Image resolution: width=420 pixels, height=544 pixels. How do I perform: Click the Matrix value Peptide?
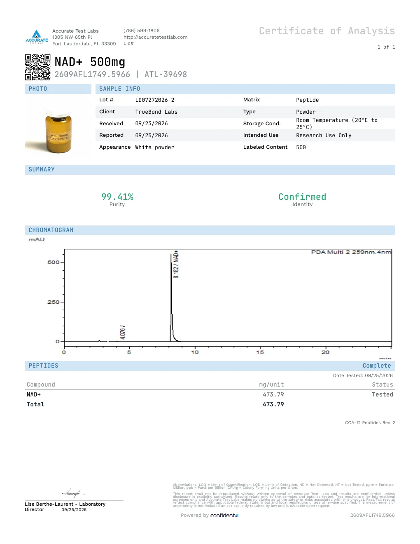click(308, 100)
